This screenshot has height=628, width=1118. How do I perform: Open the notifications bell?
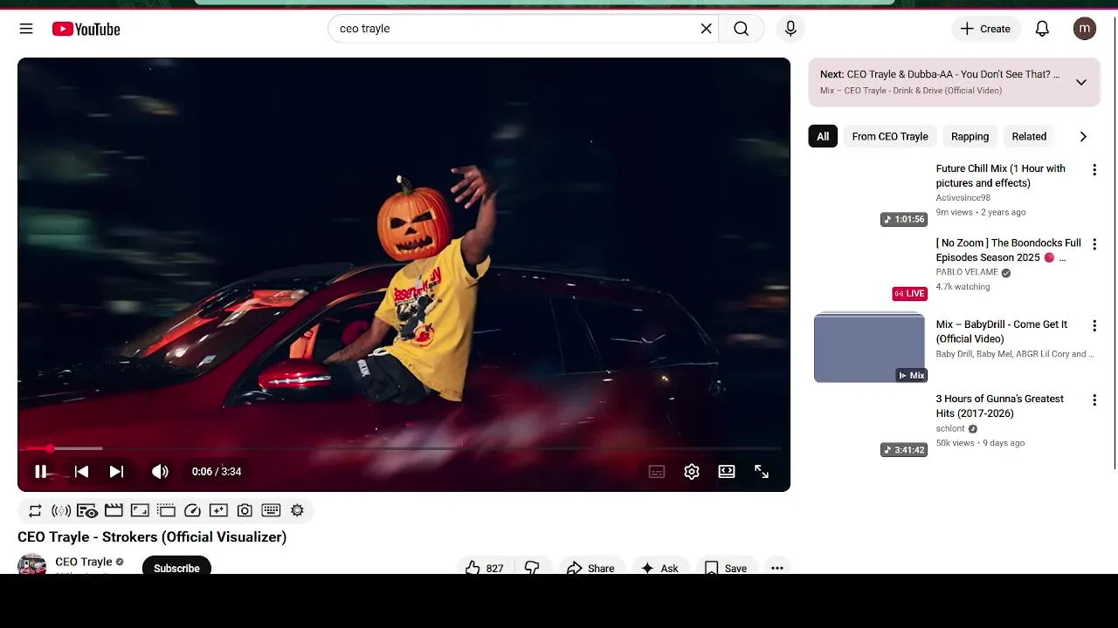pos(1042,29)
